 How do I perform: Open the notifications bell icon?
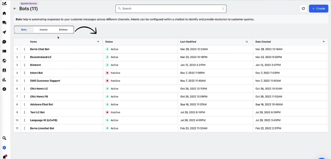(4, 157)
